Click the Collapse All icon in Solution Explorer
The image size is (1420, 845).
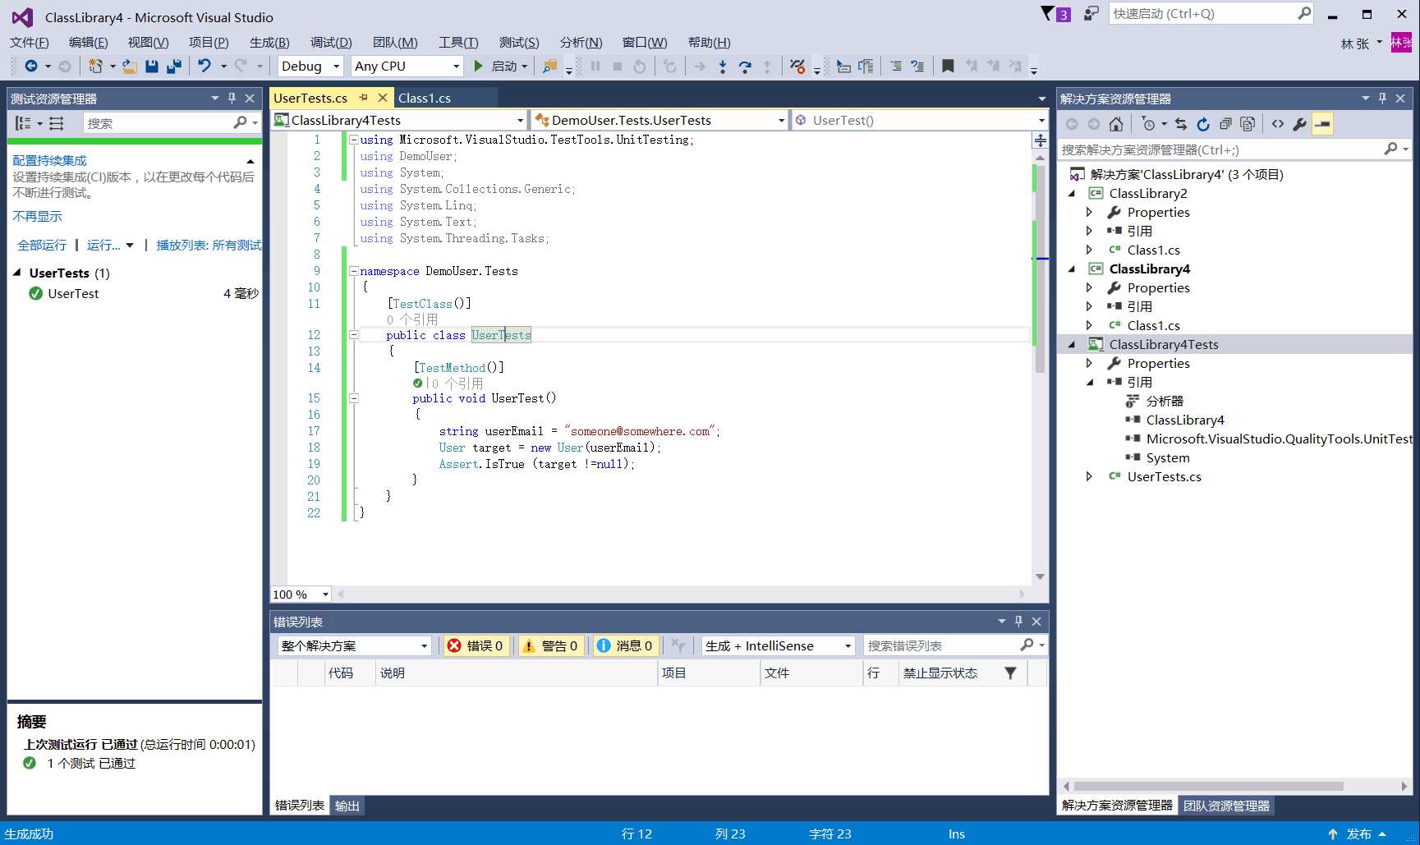pos(1225,124)
